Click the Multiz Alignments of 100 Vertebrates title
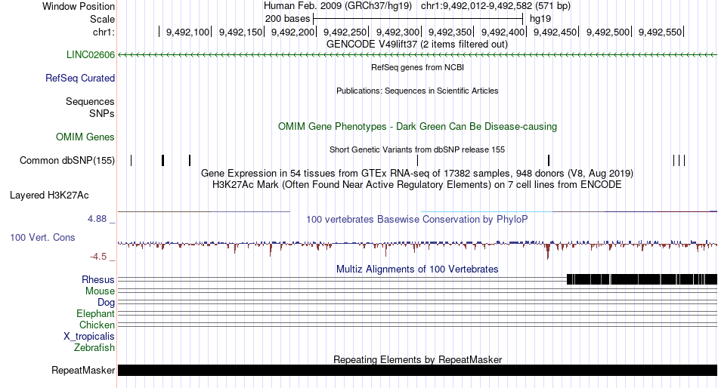The width and height of the screenshot is (718, 388). 417,269
